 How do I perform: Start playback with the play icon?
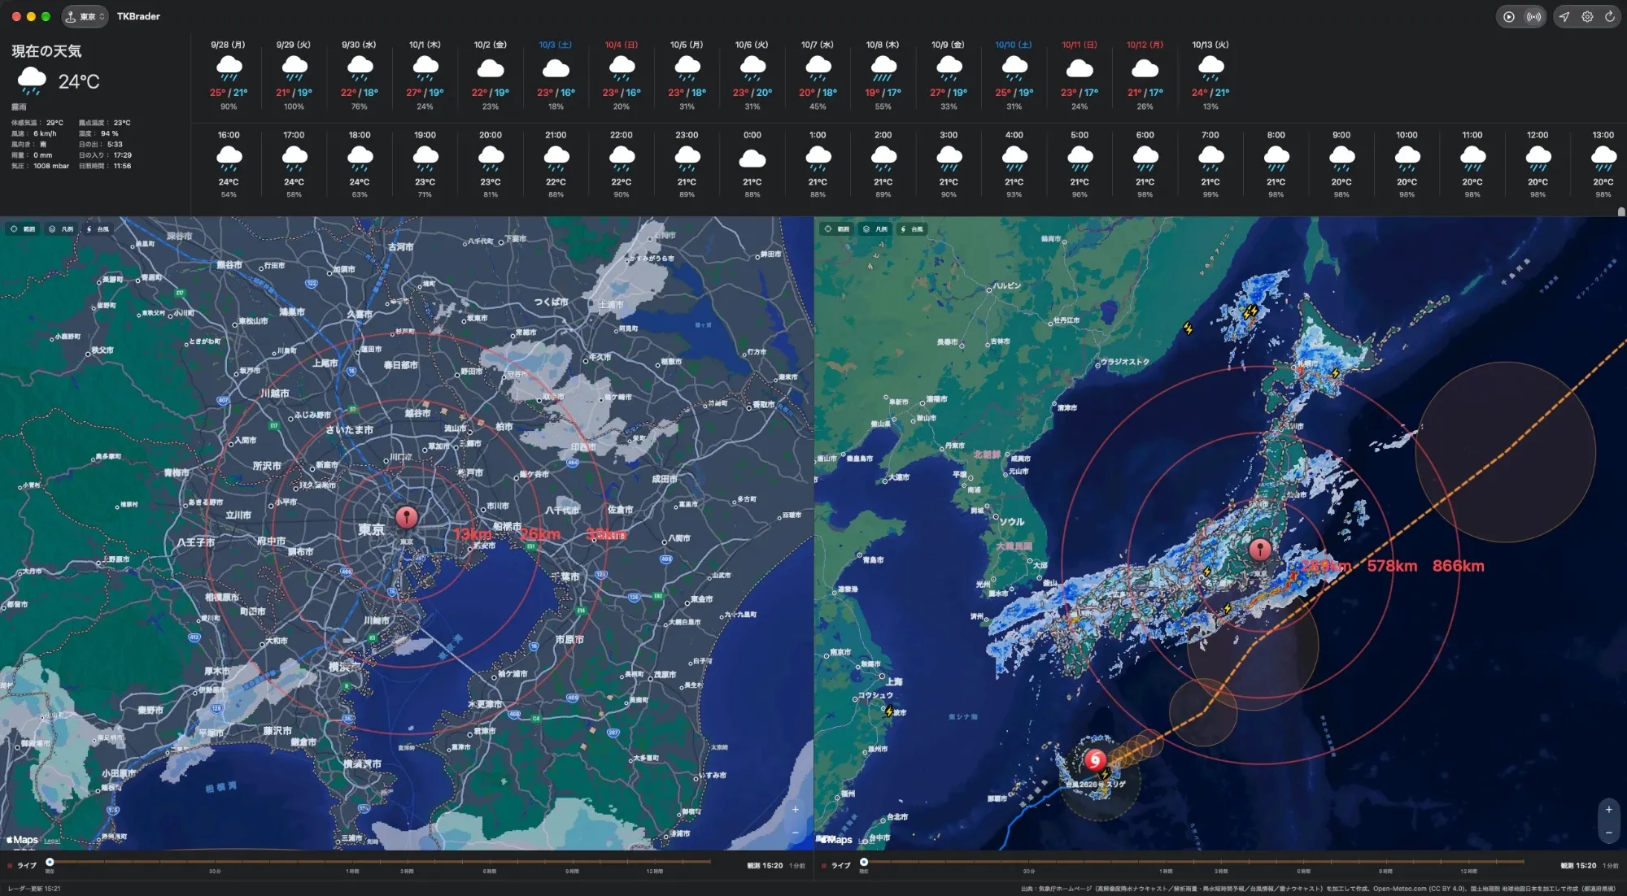click(1509, 16)
